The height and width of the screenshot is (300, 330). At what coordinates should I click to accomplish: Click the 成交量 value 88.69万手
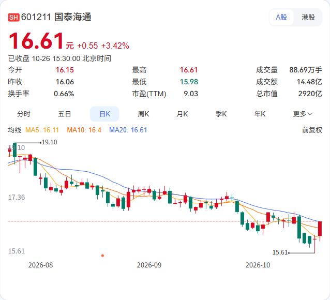(306, 70)
